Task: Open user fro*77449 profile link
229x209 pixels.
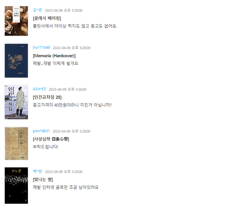Action: [x=42, y=48]
